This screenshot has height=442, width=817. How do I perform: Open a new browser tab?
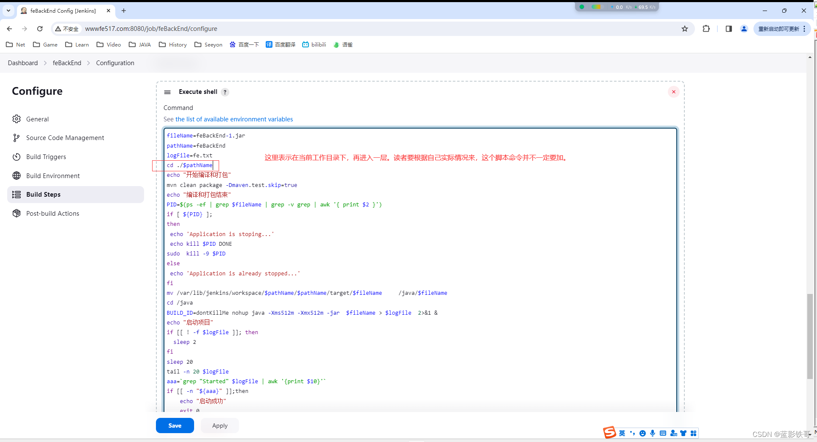click(124, 11)
